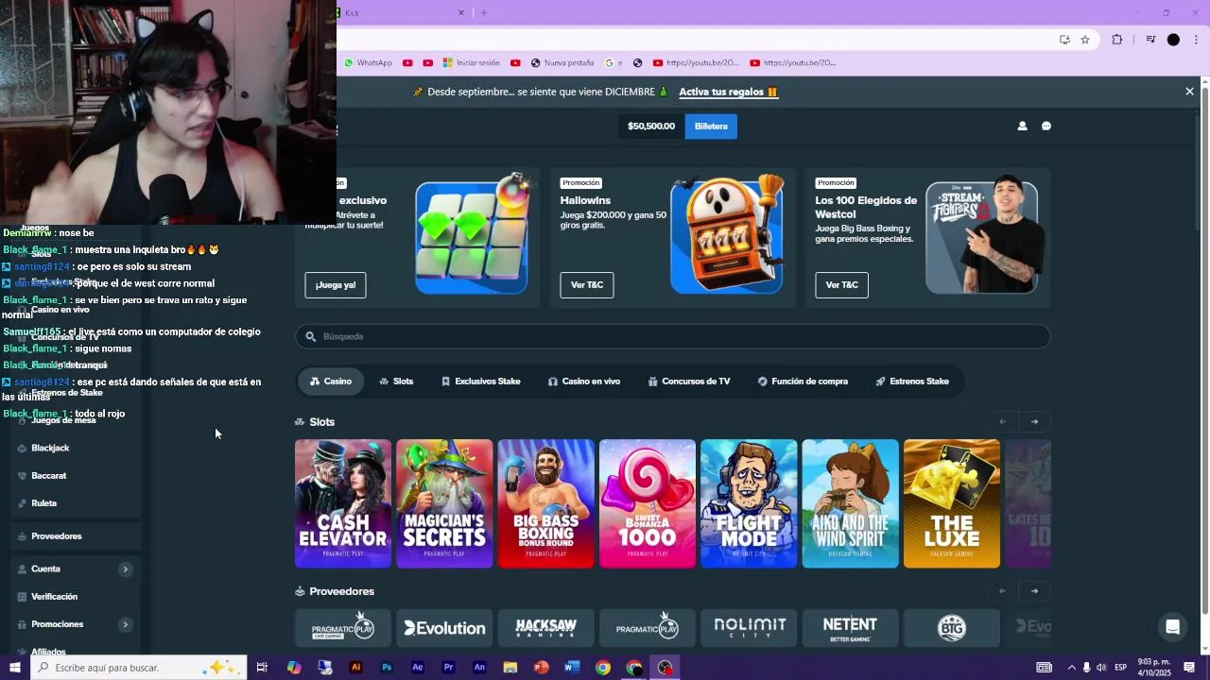
Task: Open the Chrome three-dot menu
Action: pyautogui.click(x=1197, y=40)
